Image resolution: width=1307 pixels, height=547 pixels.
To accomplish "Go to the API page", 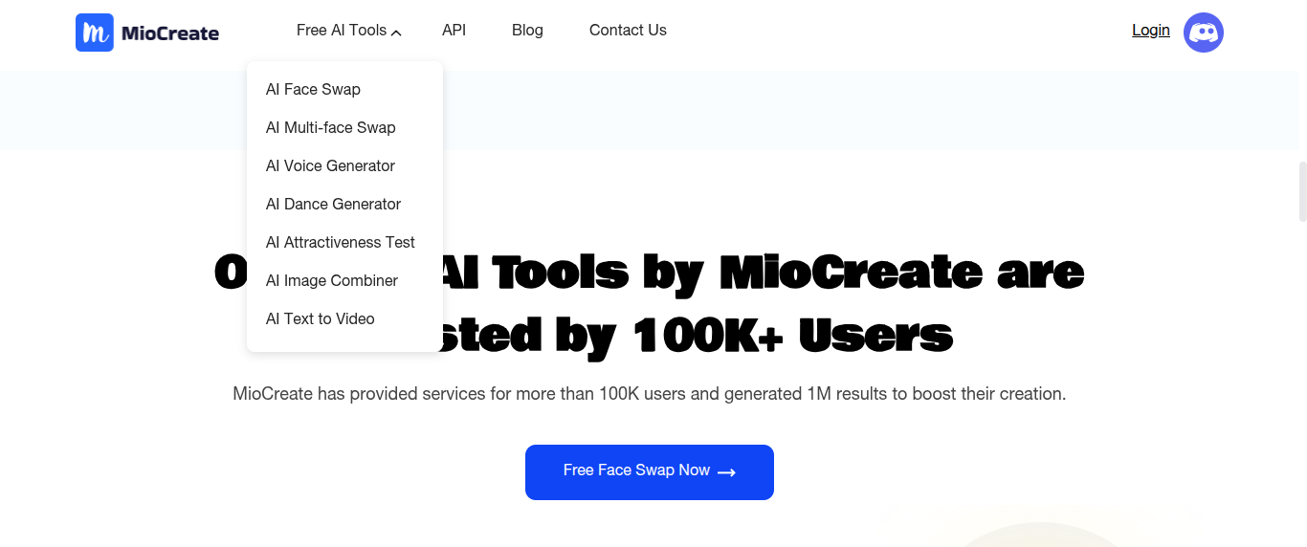I will click(x=454, y=31).
